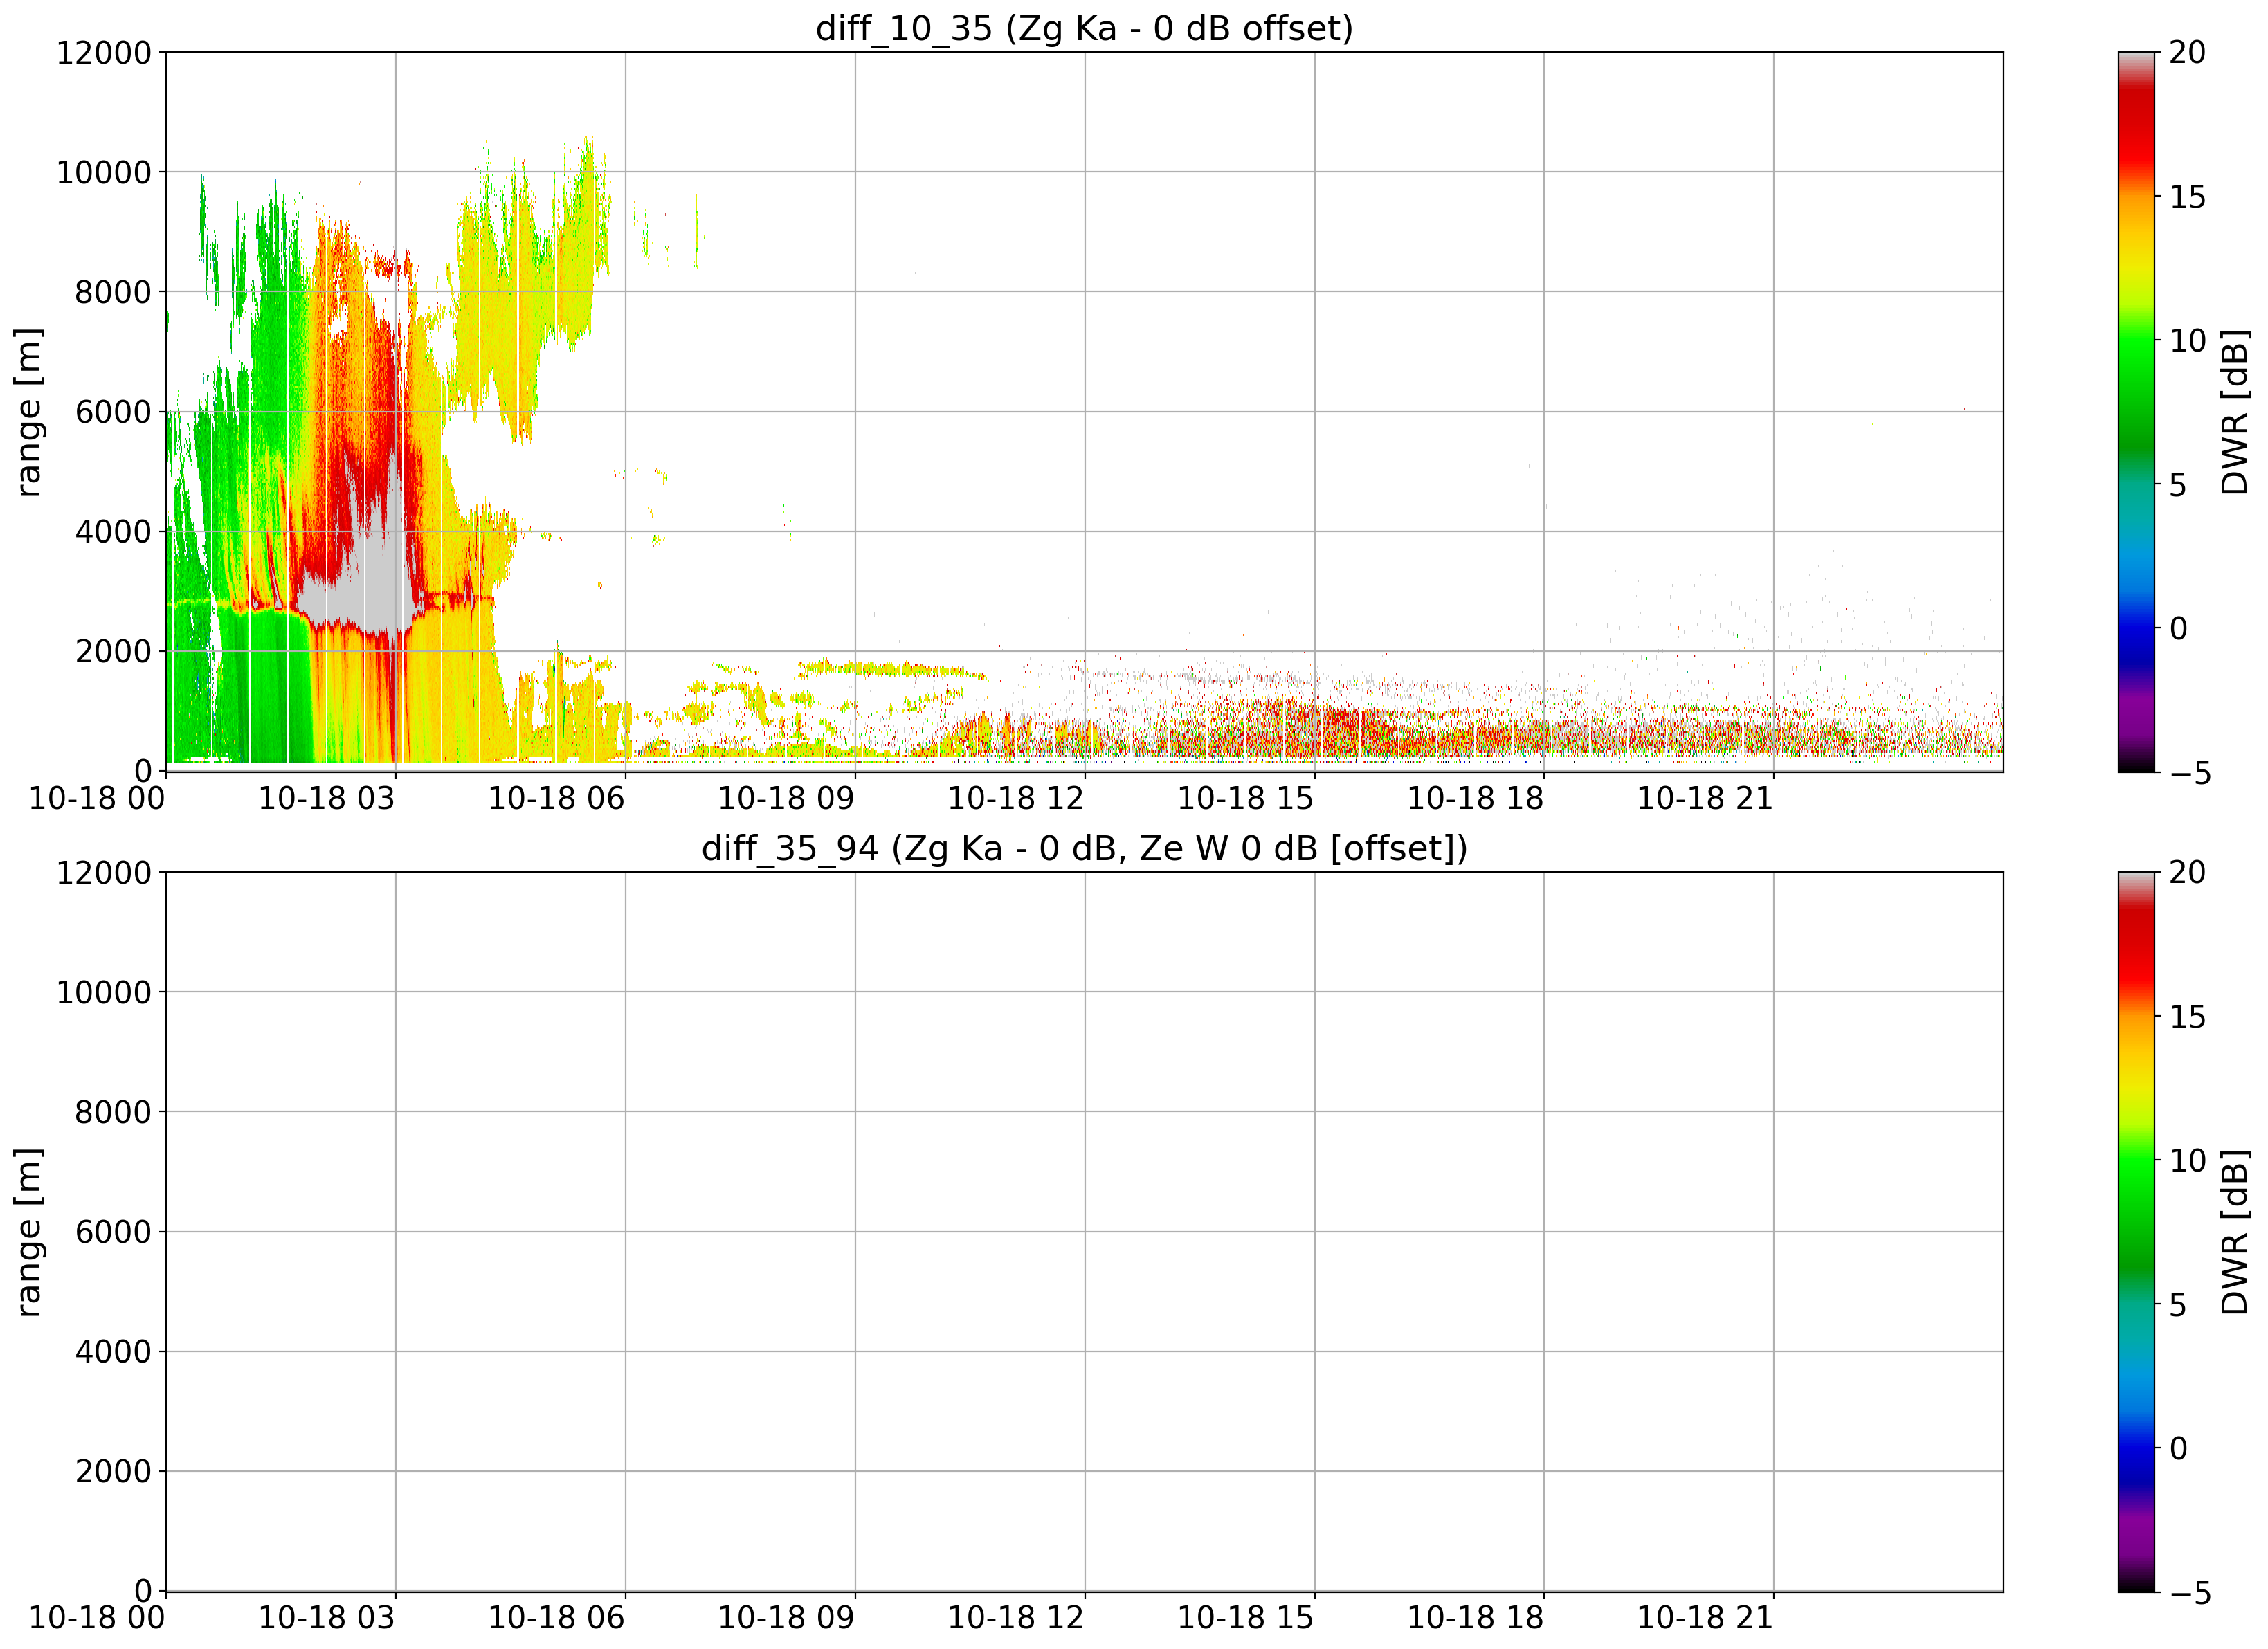Click the '8000' range tick of diff_35_94 plot
This screenshot has width=2268, height=1649.
[x=113, y=1112]
